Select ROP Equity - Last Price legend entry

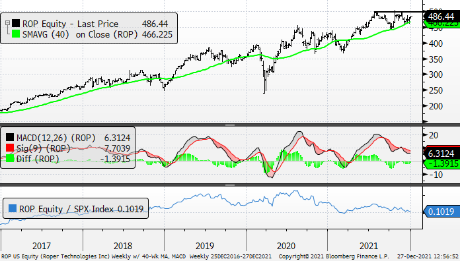pyautogui.click(x=71, y=24)
